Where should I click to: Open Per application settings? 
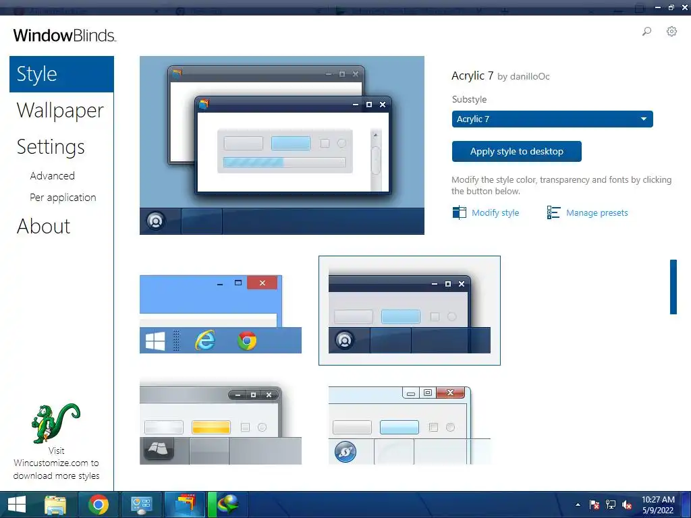point(63,198)
